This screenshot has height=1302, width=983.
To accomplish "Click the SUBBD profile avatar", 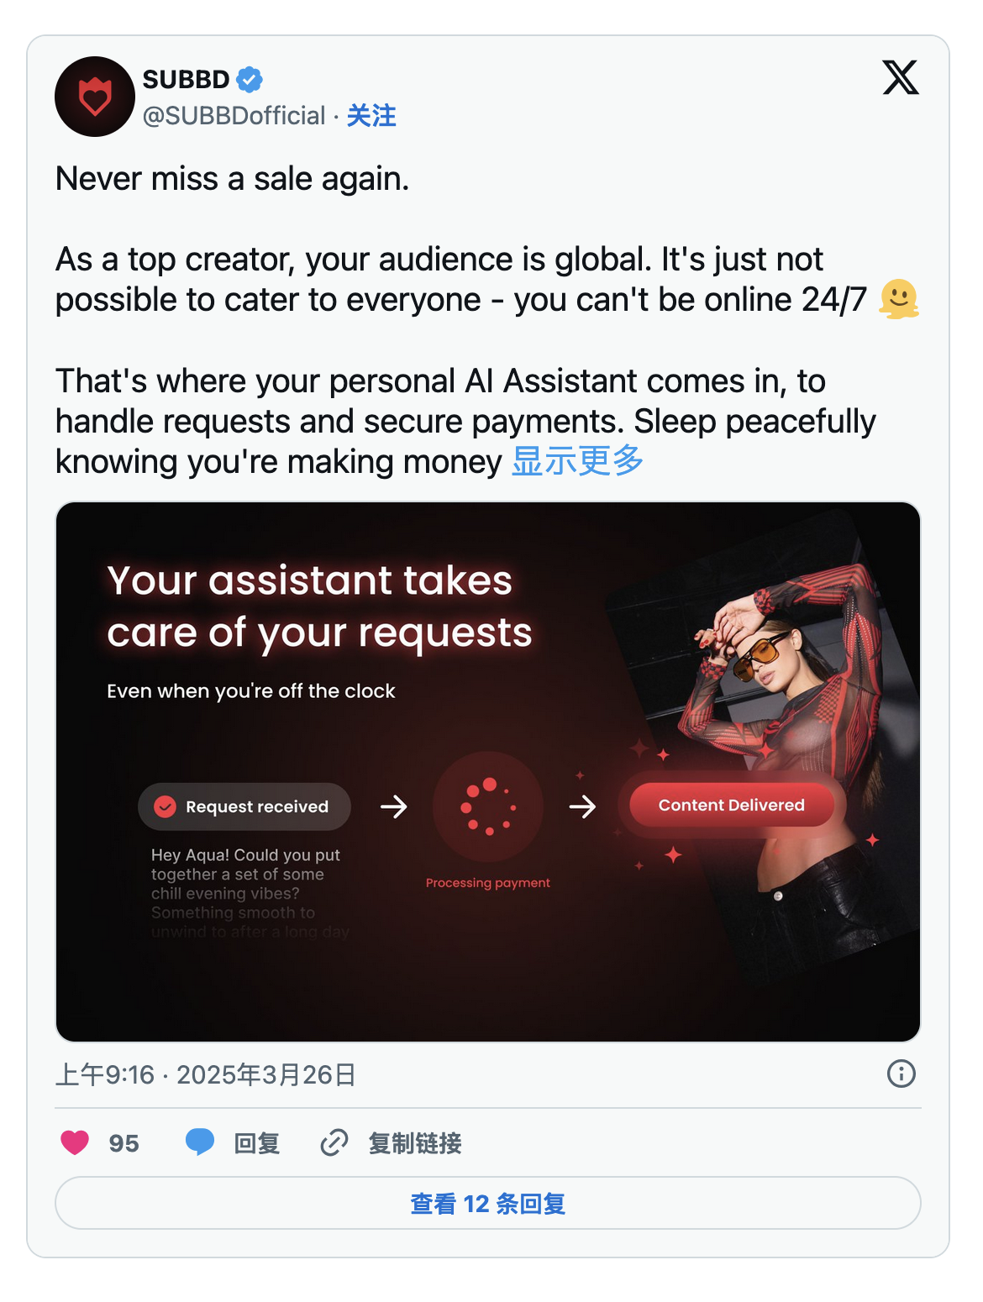I will tap(95, 97).
